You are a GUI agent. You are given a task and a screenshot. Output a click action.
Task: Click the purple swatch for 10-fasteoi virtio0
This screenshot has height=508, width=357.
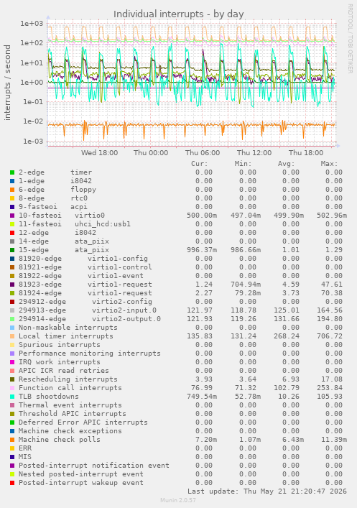pos(12,216)
